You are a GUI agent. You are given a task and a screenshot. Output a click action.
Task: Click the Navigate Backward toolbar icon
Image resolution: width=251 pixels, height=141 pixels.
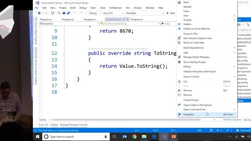(x=39, y=13)
